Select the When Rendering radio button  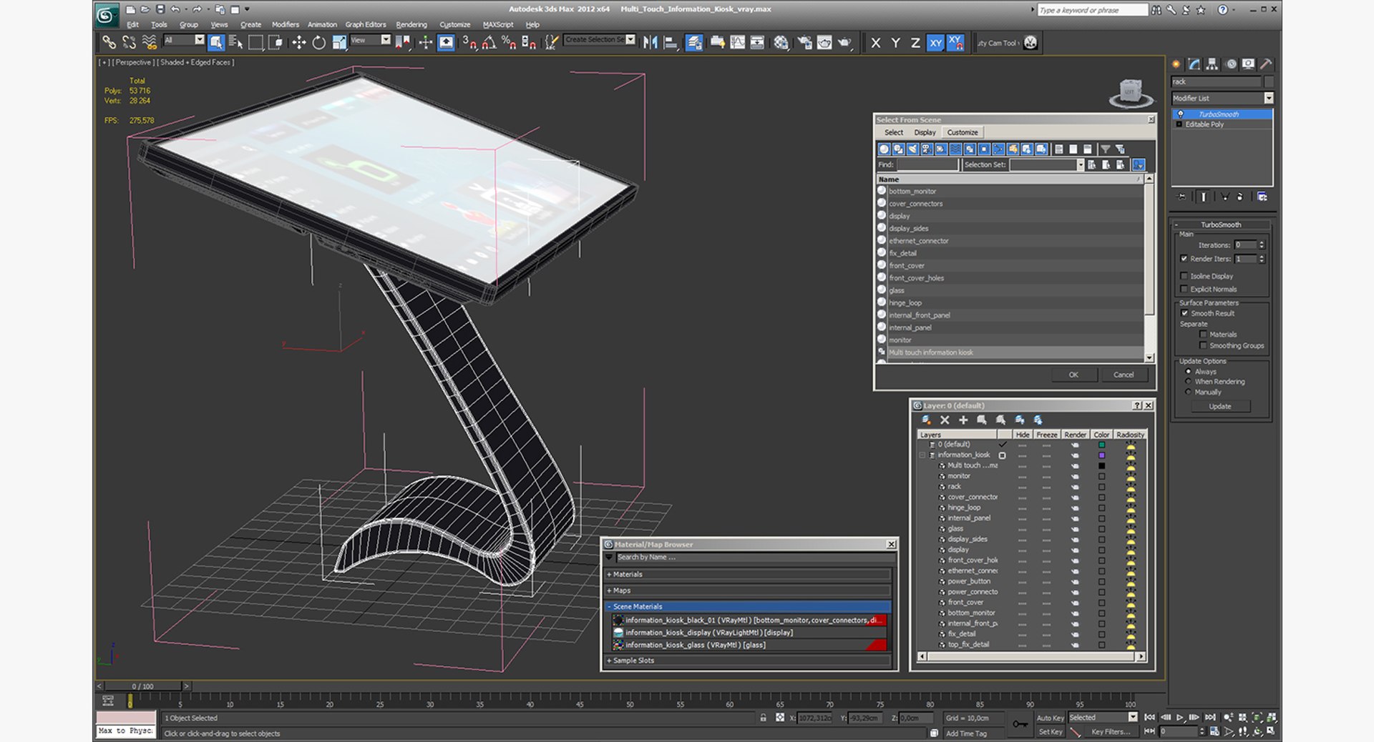tap(1189, 382)
